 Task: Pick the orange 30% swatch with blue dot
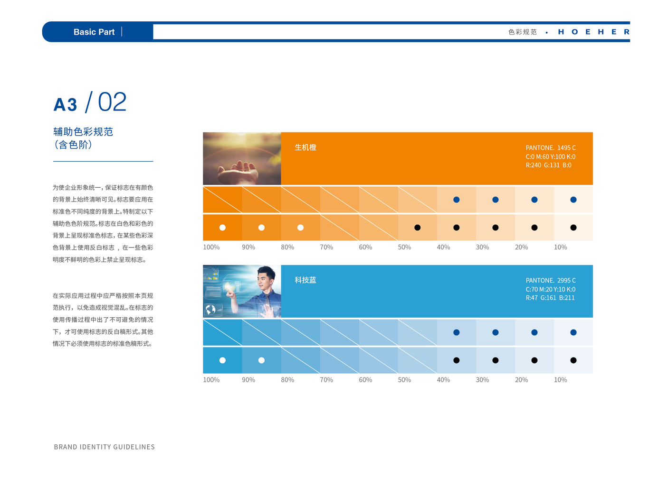point(496,200)
